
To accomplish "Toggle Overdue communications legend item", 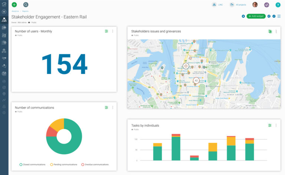I will [x=95, y=164].
